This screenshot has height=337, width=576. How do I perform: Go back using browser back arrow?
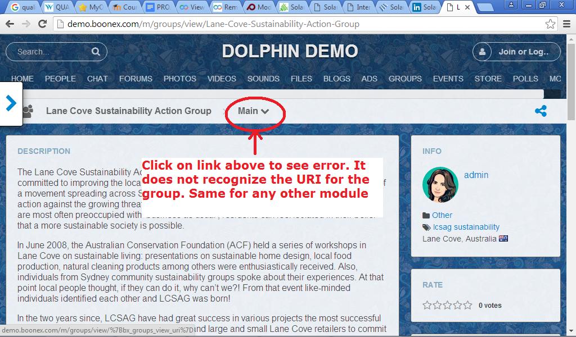[10, 24]
